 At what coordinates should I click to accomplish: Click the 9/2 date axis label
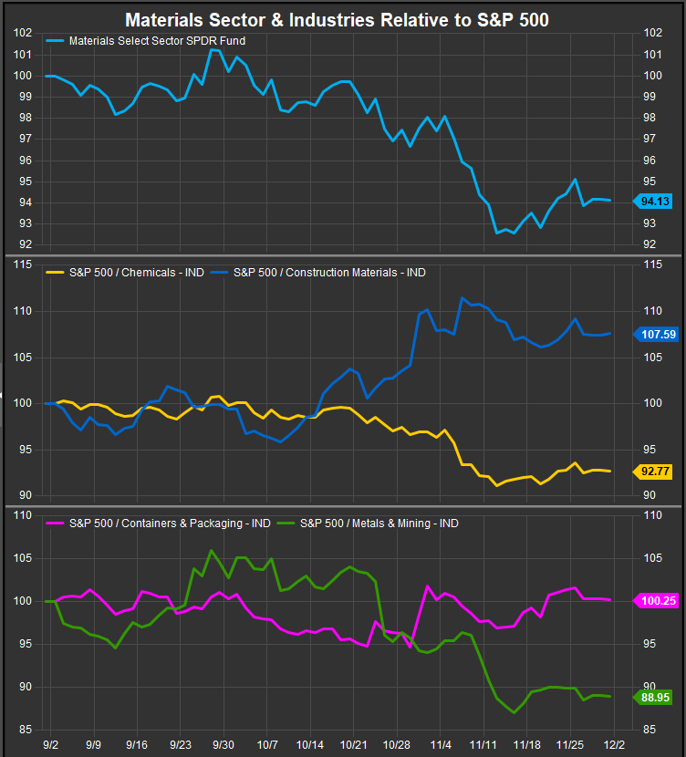51,745
